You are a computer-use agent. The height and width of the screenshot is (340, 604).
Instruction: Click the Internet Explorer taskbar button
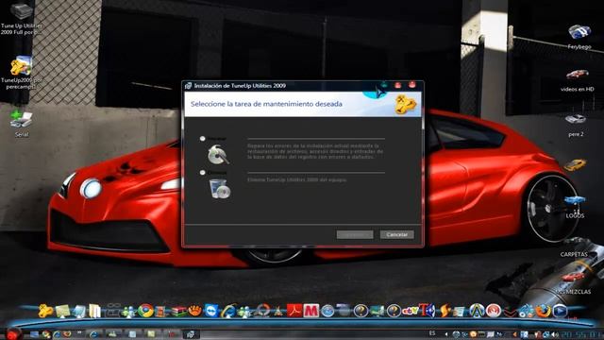coord(93,334)
